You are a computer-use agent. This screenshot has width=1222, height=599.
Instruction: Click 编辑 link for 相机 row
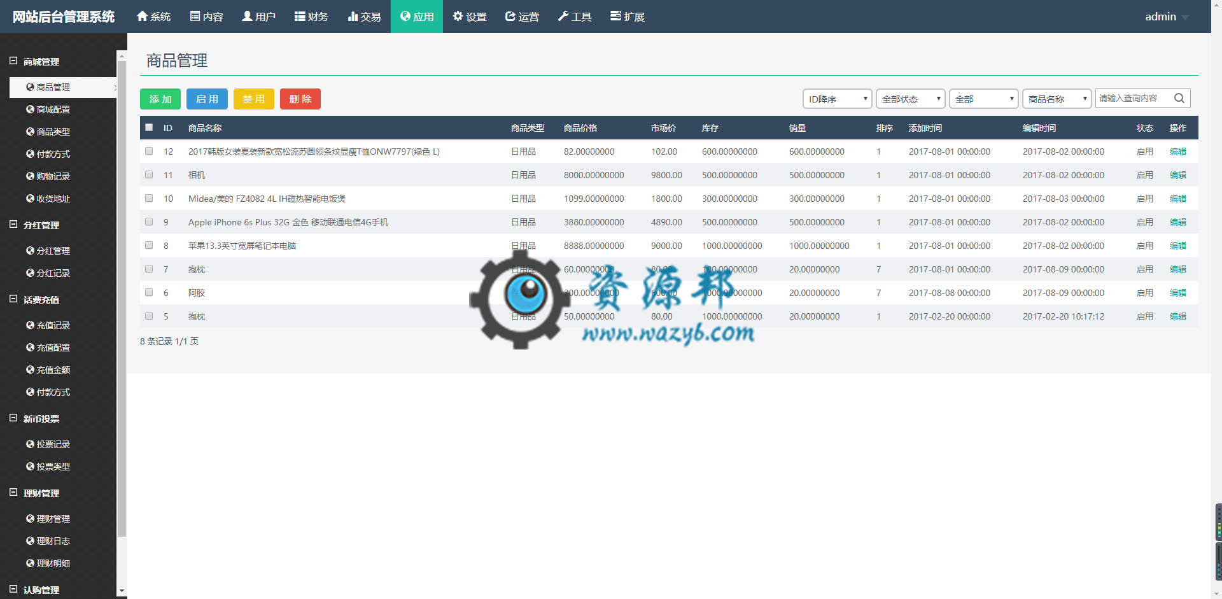pos(1178,175)
